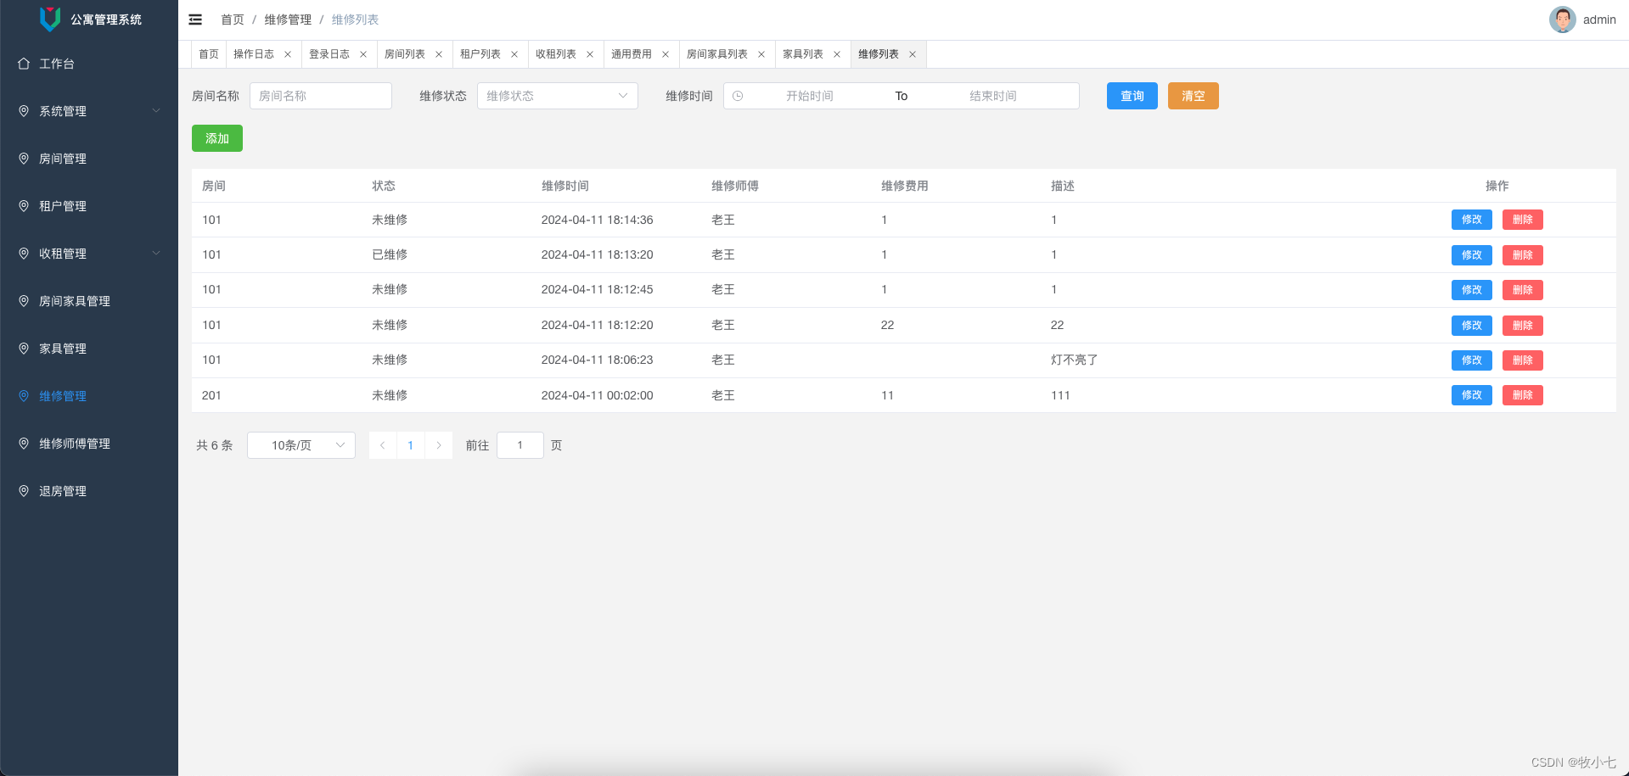The height and width of the screenshot is (776, 1629).
Task: Click 删除 for the 灯不亮了 record
Action: (1523, 360)
